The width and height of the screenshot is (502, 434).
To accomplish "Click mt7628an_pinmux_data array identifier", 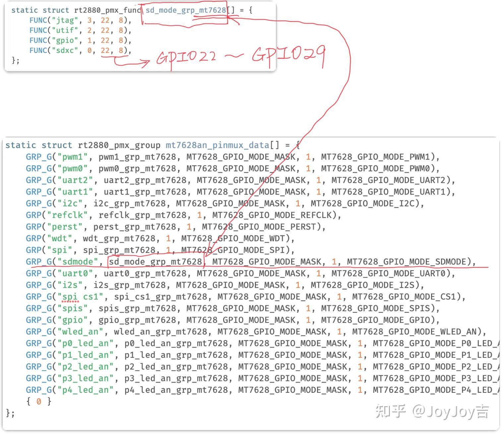I will 217,145.
